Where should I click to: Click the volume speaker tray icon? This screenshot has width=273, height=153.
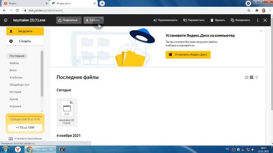(253, 150)
